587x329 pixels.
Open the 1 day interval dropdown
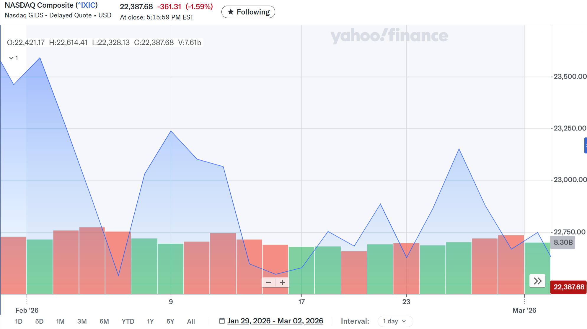[395, 321]
